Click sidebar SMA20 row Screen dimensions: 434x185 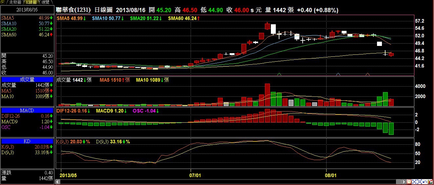click(x=27, y=29)
